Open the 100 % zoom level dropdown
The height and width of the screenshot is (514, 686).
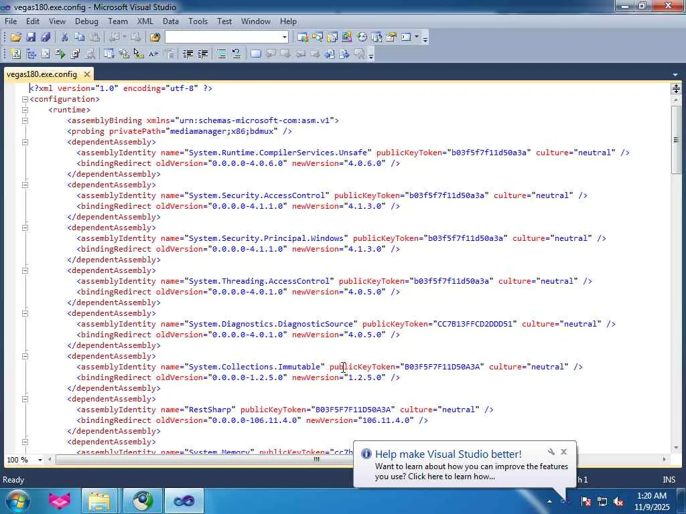40,460
